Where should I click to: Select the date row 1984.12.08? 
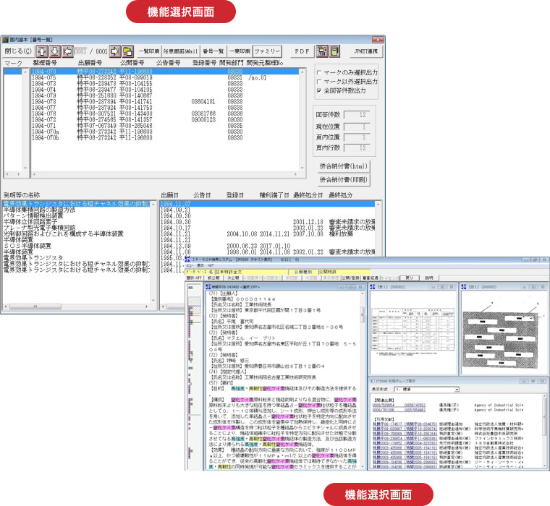[267, 246]
